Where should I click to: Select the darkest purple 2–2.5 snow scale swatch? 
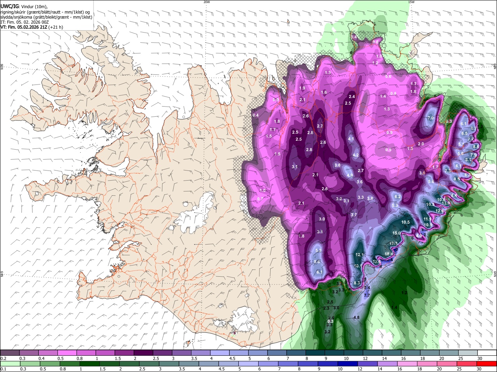pyautogui.click(x=143, y=353)
